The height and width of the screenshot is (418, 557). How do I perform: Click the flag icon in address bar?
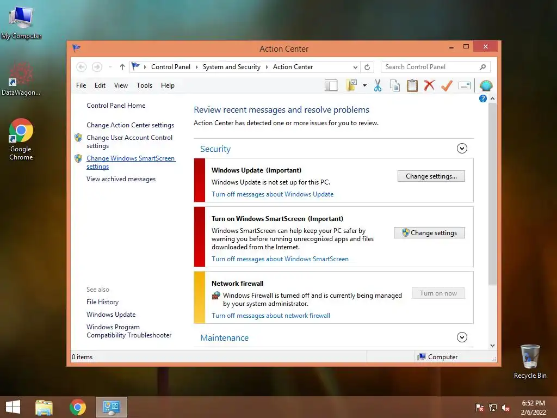click(x=135, y=66)
